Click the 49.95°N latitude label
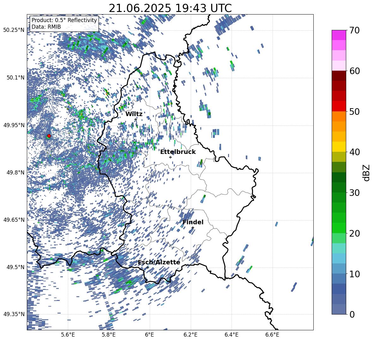Viewport: 374px width, 341px height. coord(14,125)
